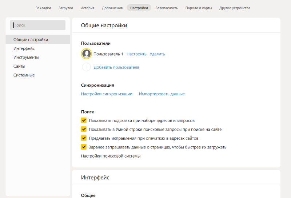Viewport: 291px width, 198px height.
Task: Switch to Пароли и карты tab
Action: 199,8
